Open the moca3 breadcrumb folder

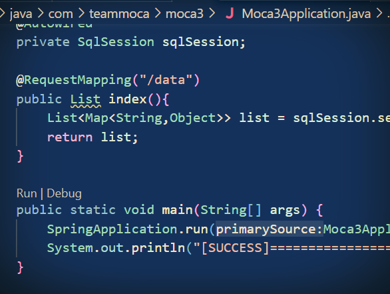pos(184,14)
